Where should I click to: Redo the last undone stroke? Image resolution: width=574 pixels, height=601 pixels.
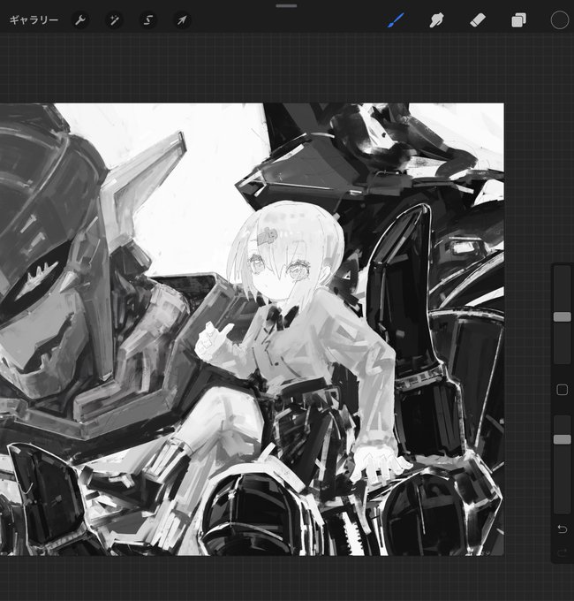pyautogui.click(x=563, y=552)
